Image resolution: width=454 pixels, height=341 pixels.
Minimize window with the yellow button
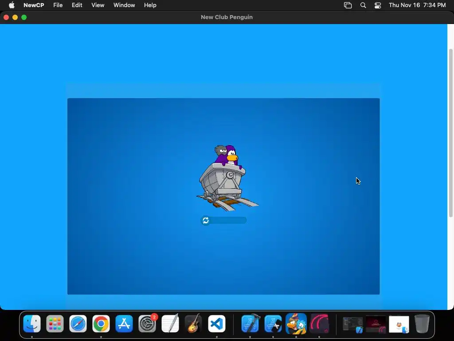(15, 17)
